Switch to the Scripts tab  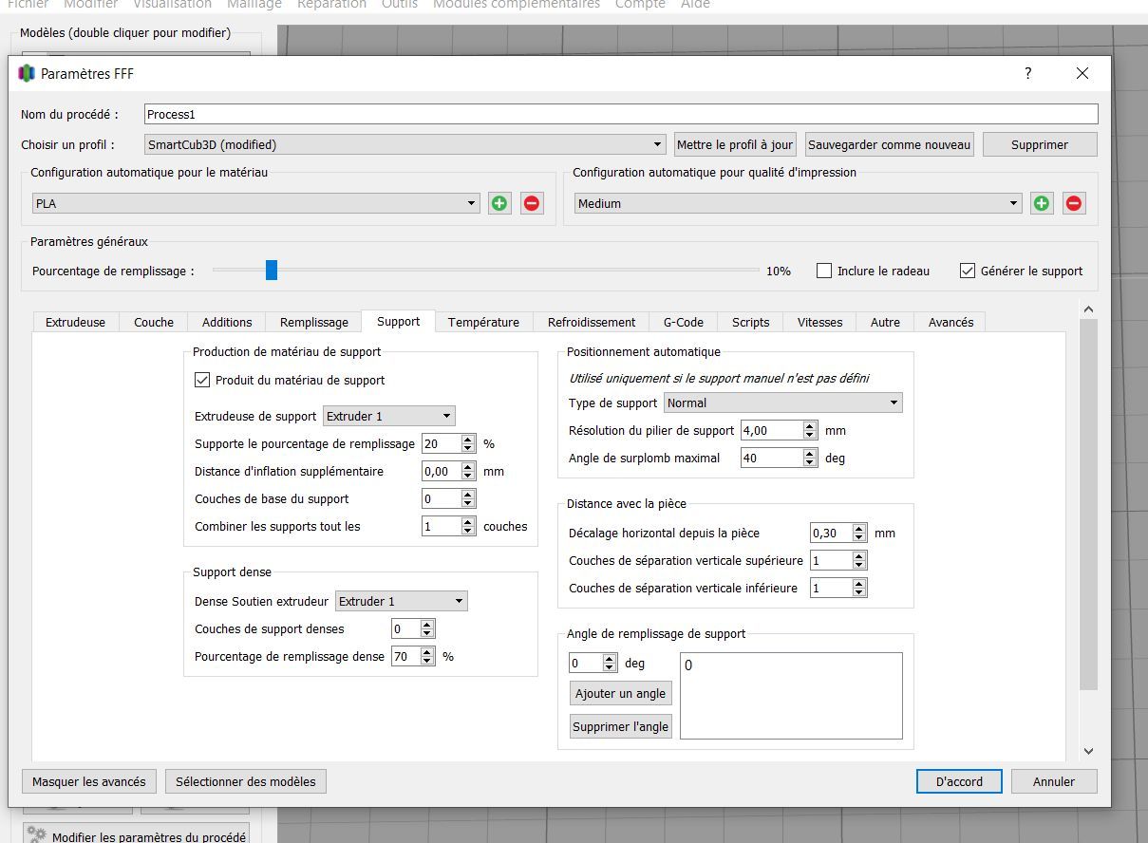point(750,322)
